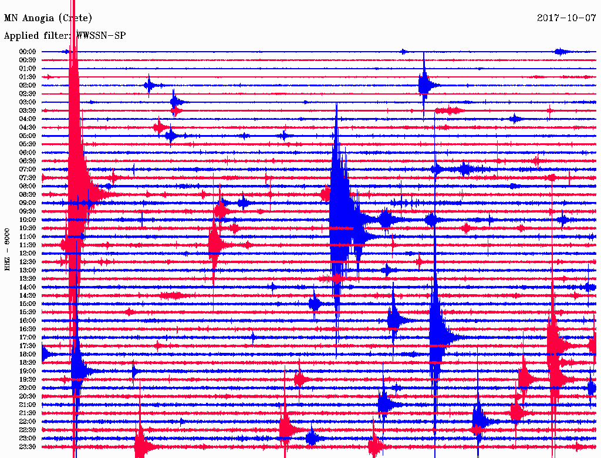Viewport: 601px width, 458px height.
Task: Select the 00:30 time label
Action: tap(28, 60)
